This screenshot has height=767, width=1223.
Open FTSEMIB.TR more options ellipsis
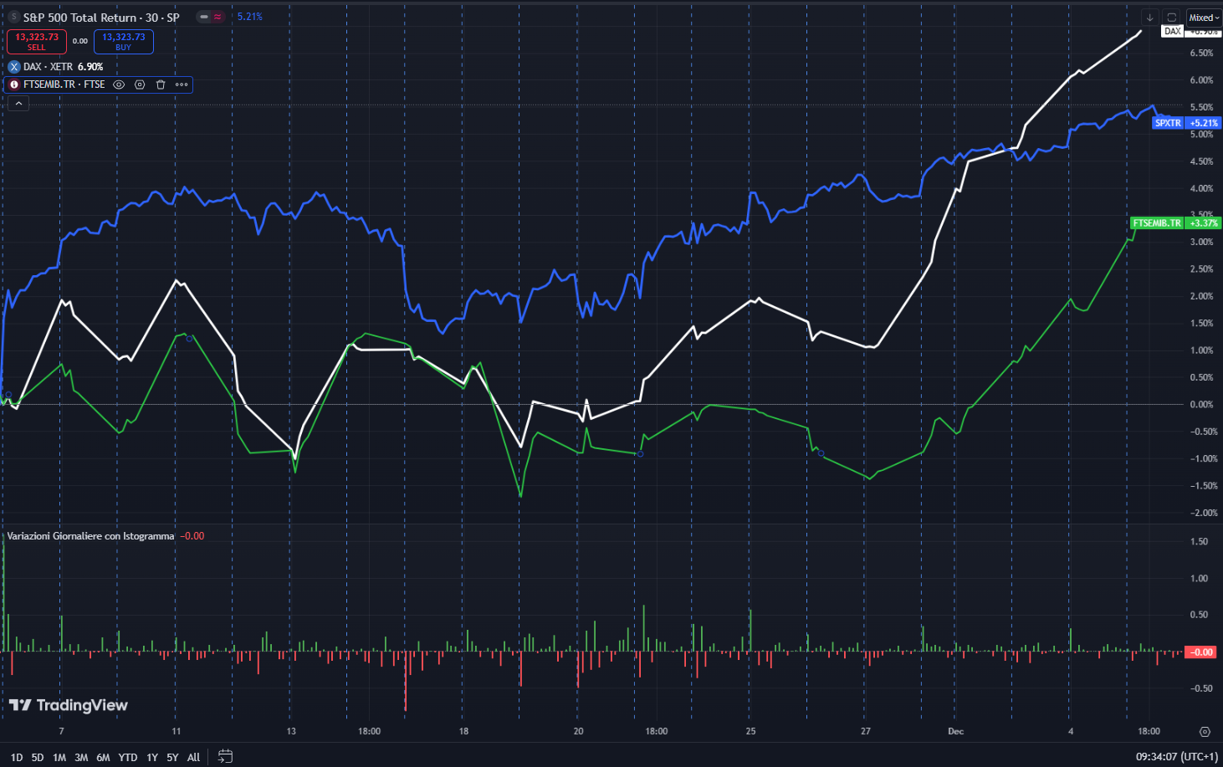click(x=182, y=84)
